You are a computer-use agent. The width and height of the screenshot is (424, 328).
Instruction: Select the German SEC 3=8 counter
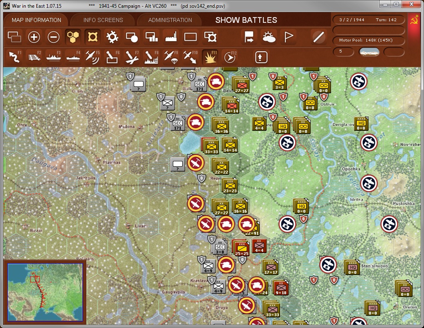pyautogui.click(x=220, y=247)
